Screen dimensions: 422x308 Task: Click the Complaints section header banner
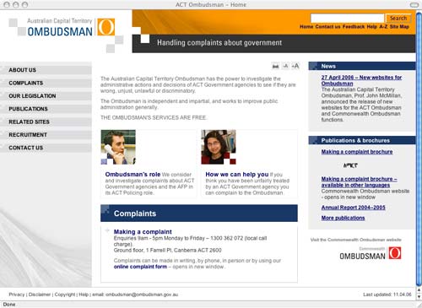pyautogui.click(x=199, y=213)
